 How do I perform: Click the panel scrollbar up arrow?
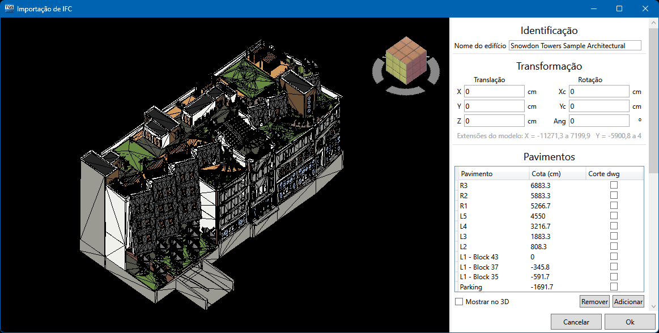(654, 23)
